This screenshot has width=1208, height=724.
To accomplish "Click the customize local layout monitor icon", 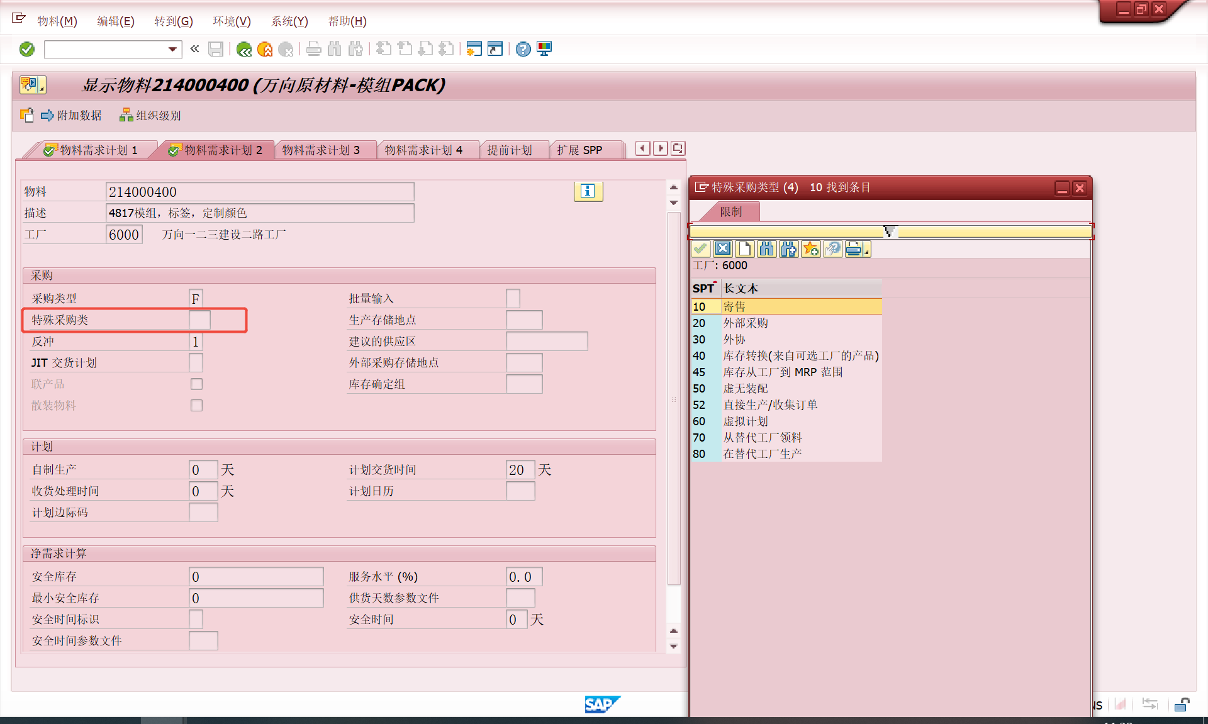I will coord(544,49).
